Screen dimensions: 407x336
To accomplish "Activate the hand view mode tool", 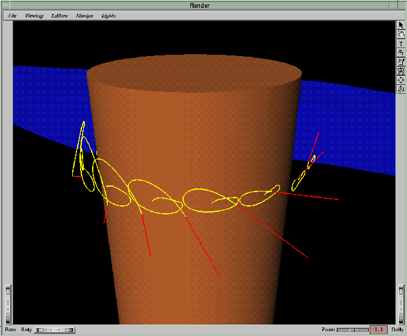I will [x=401, y=34].
